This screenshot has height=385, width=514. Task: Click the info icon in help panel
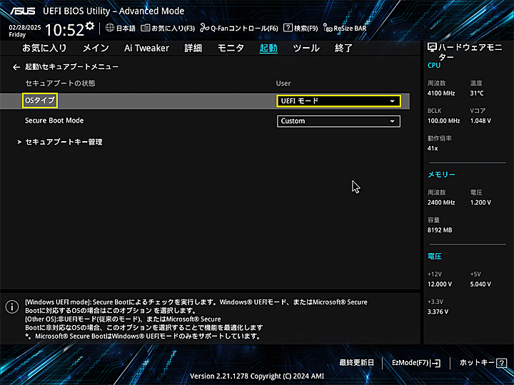click(x=12, y=307)
